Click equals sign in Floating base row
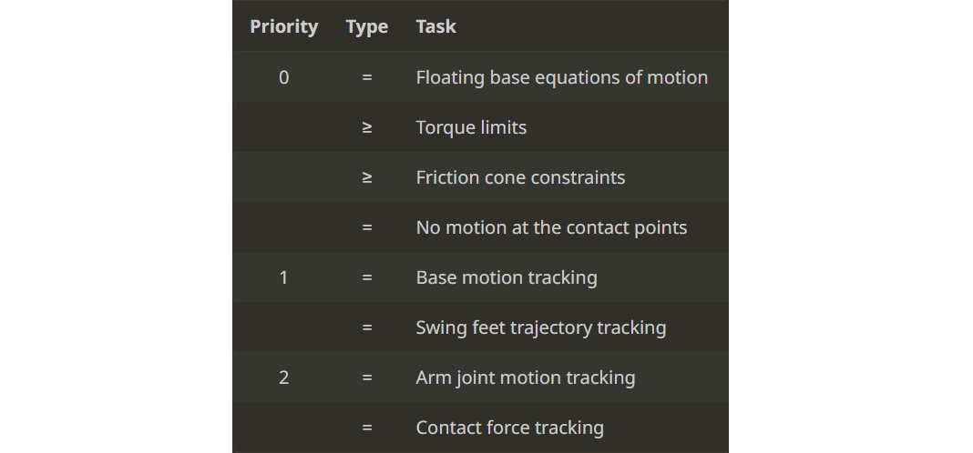The height and width of the screenshot is (453, 973). [367, 77]
